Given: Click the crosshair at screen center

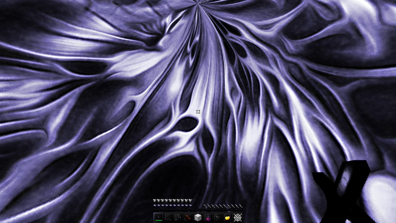Looking at the screenshot, I should pyautogui.click(x=198, y=112).
